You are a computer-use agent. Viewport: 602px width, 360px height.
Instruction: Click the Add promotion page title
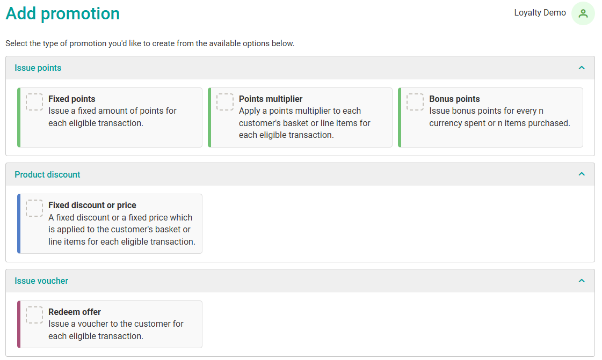coord(63,13)
